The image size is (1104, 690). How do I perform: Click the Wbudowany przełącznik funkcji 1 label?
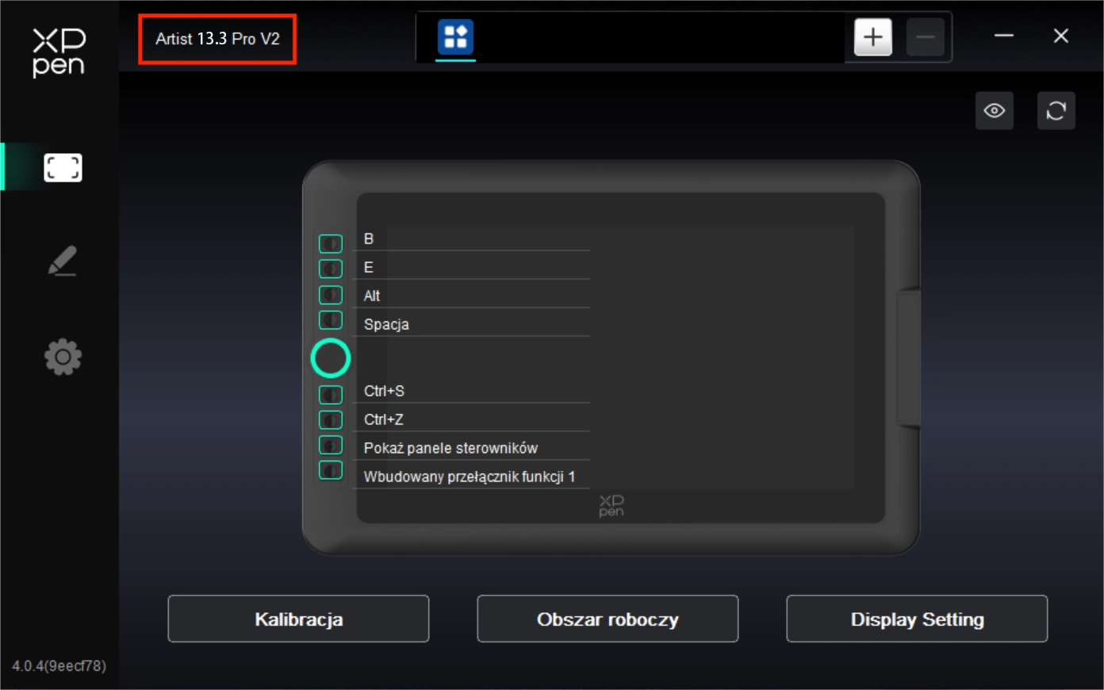pos(470,477)
